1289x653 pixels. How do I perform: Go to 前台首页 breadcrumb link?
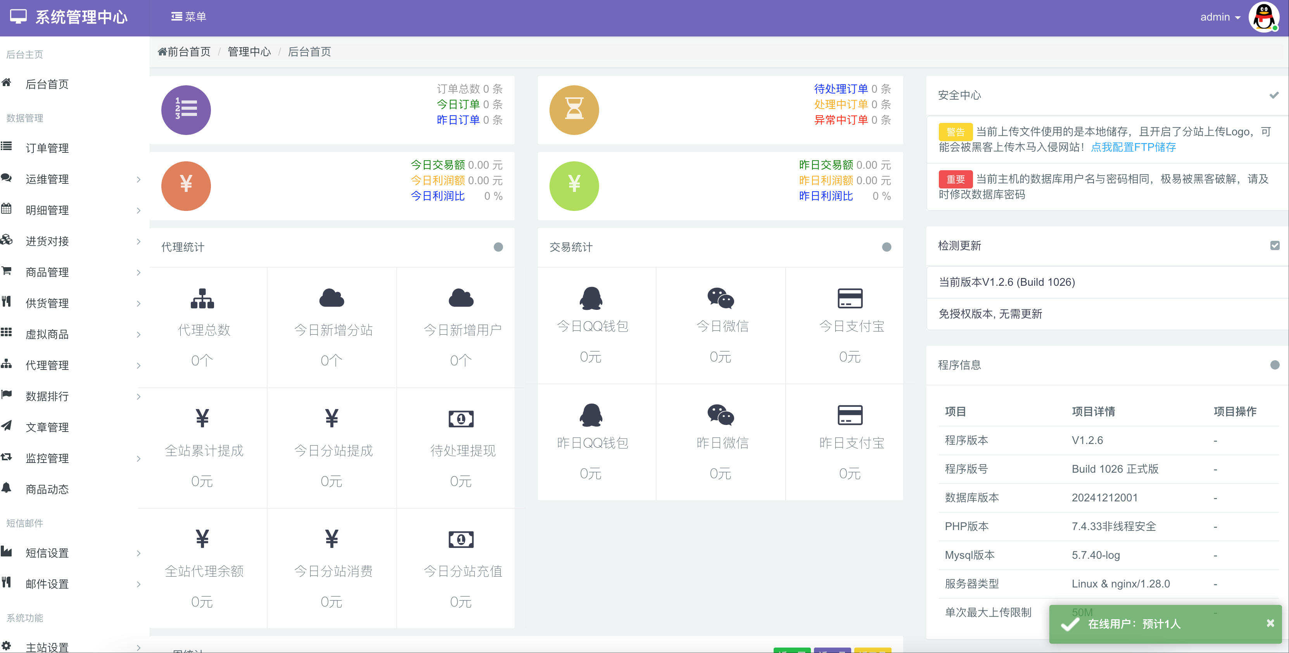click(185, 52)
